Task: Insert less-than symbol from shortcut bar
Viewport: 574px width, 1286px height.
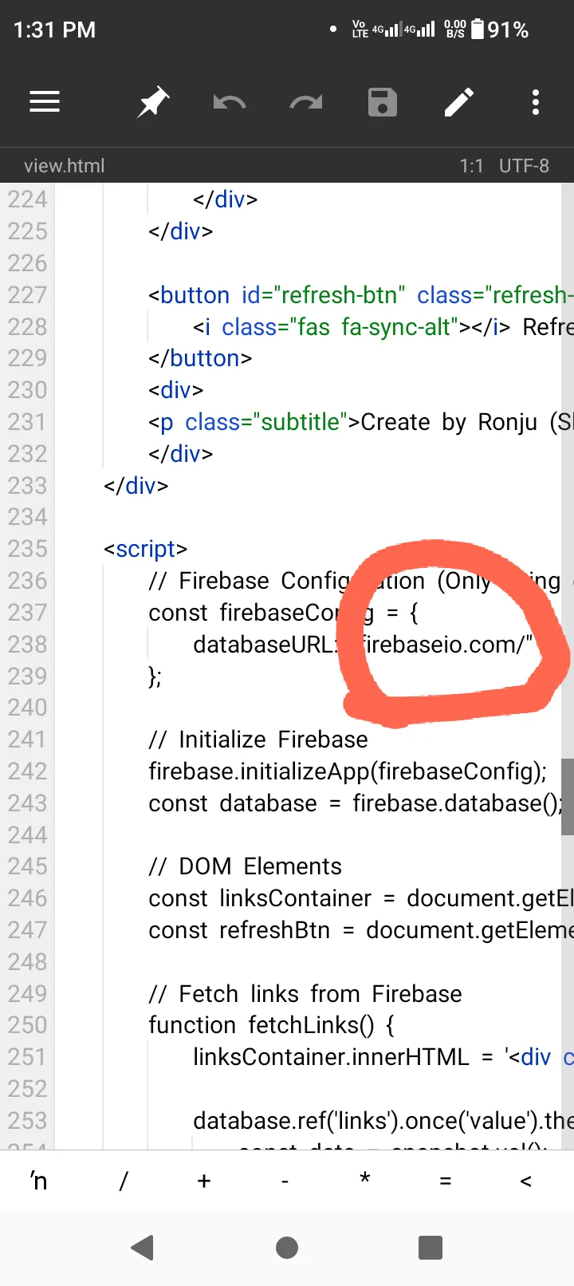Action: (x=525, y=1181)
